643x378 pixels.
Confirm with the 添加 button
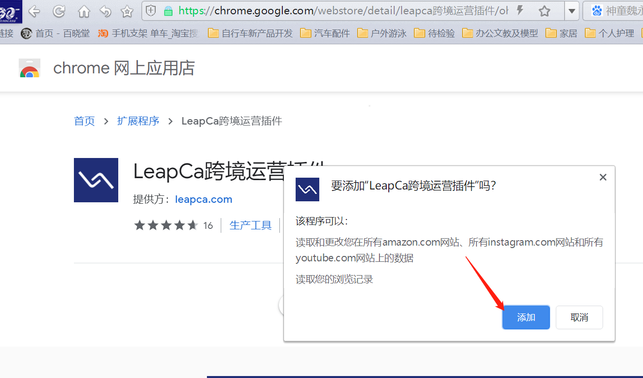(526, 317)
